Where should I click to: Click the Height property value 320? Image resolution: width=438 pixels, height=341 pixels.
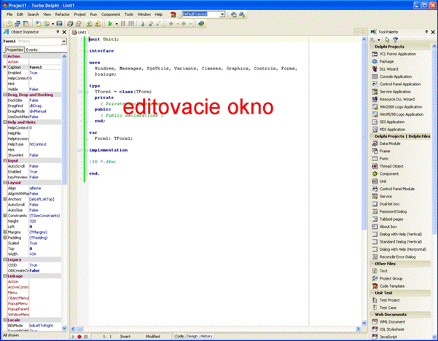point(45,222)
